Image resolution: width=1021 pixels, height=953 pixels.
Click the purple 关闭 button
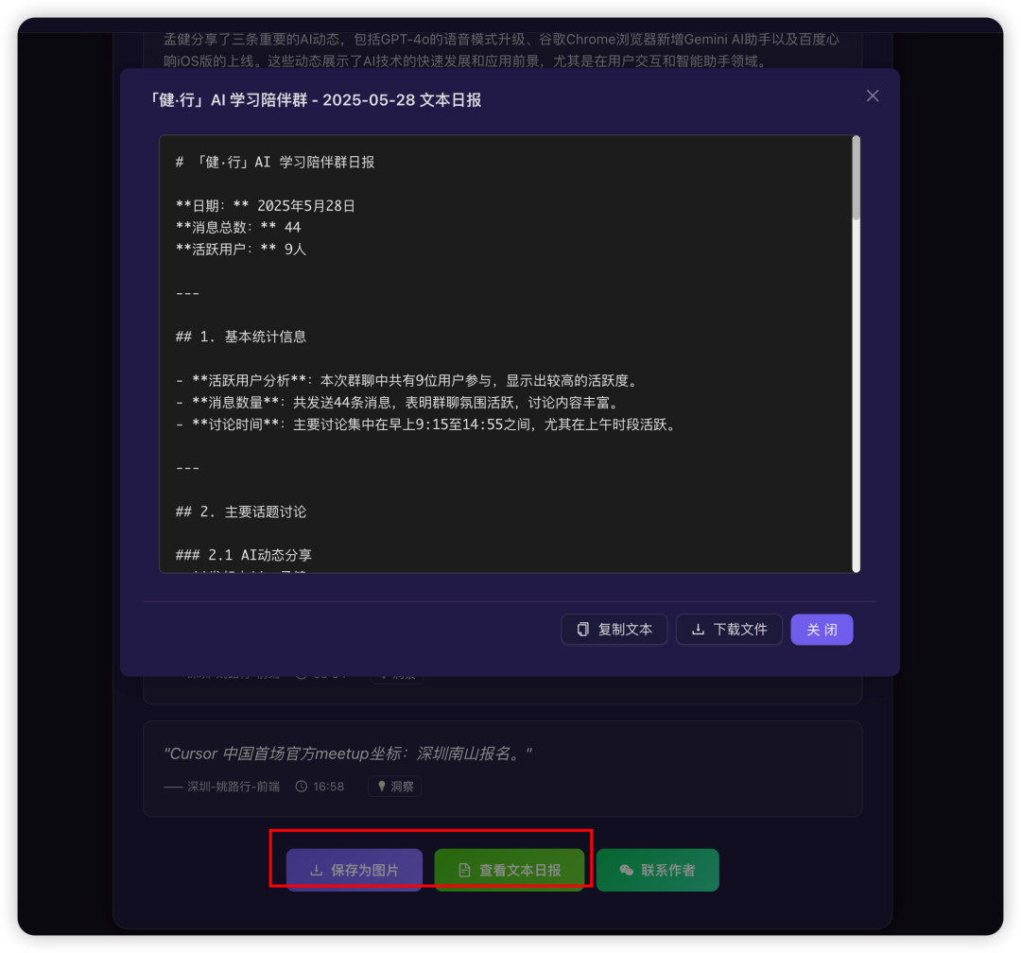pos(822,630)
